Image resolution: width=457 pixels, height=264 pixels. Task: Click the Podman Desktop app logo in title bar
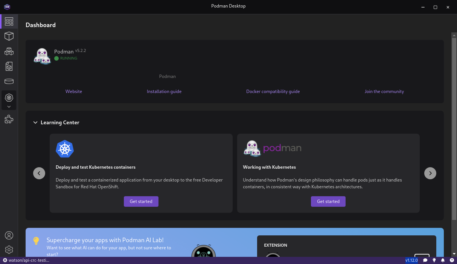(x=7, y=7)
